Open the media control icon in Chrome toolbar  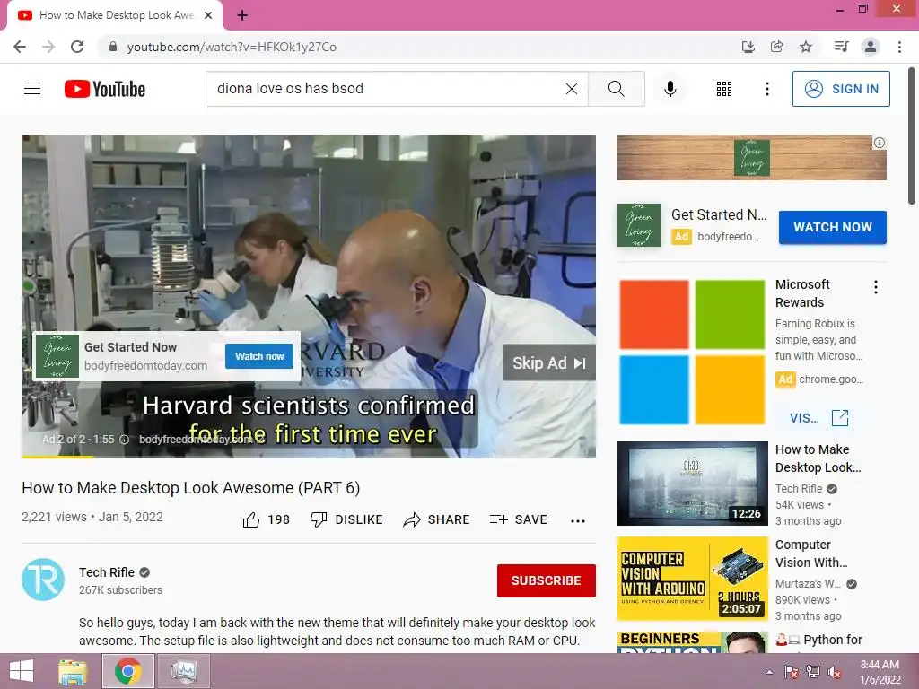[841, 47]
